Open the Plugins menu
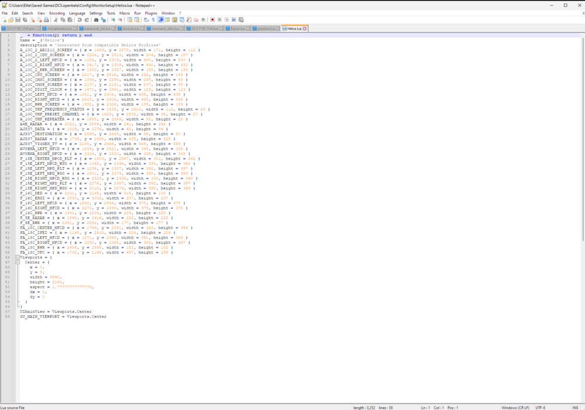585x410 pixels. 151,13
